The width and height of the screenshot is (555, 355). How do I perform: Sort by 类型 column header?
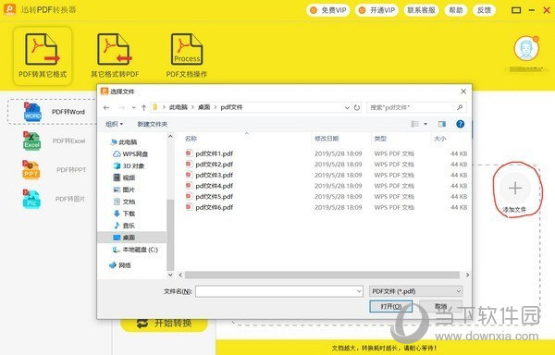[x=380, y=139]
